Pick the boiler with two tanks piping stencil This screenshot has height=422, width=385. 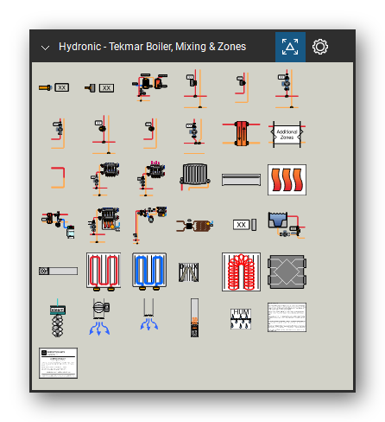(x=149, y=87)
